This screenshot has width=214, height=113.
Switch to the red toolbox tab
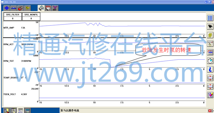click(21, 8)
